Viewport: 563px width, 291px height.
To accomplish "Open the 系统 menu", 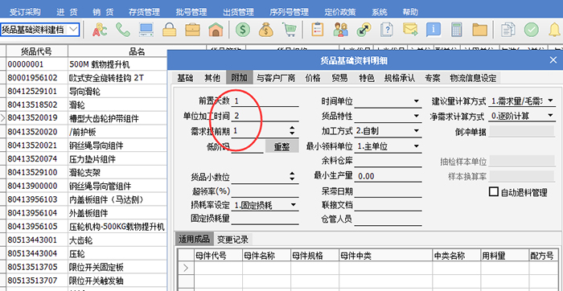I will point(379,12).
